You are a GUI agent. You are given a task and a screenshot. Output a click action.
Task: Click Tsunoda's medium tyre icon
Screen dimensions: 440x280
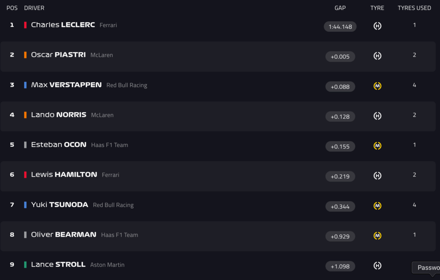(x=377, y=206)
